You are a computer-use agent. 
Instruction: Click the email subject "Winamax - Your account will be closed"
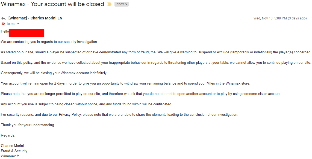tap(52, 4)
